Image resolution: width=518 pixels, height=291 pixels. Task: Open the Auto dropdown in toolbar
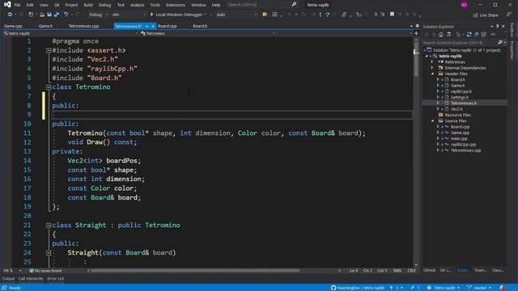pyautogui.click(x=236, y=15)
